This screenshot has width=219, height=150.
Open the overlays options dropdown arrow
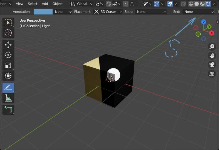click(176, 4)
